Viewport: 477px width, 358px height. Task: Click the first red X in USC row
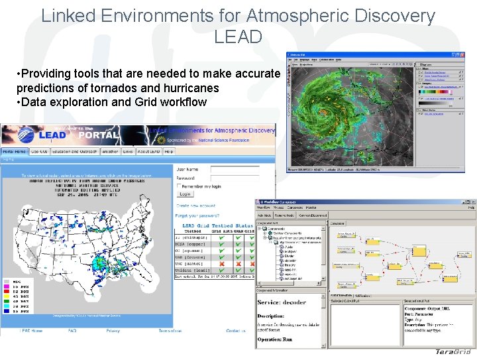pos(222,264)
